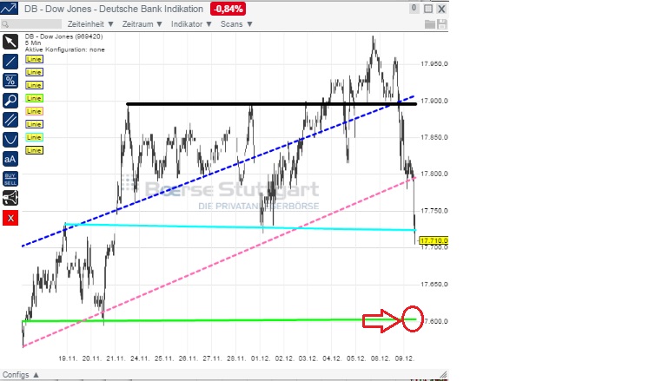Image resolution: width=649 pixels, height=381 pixels.
Task: Click the 17.950,0 price axis label
Action: 434,63
